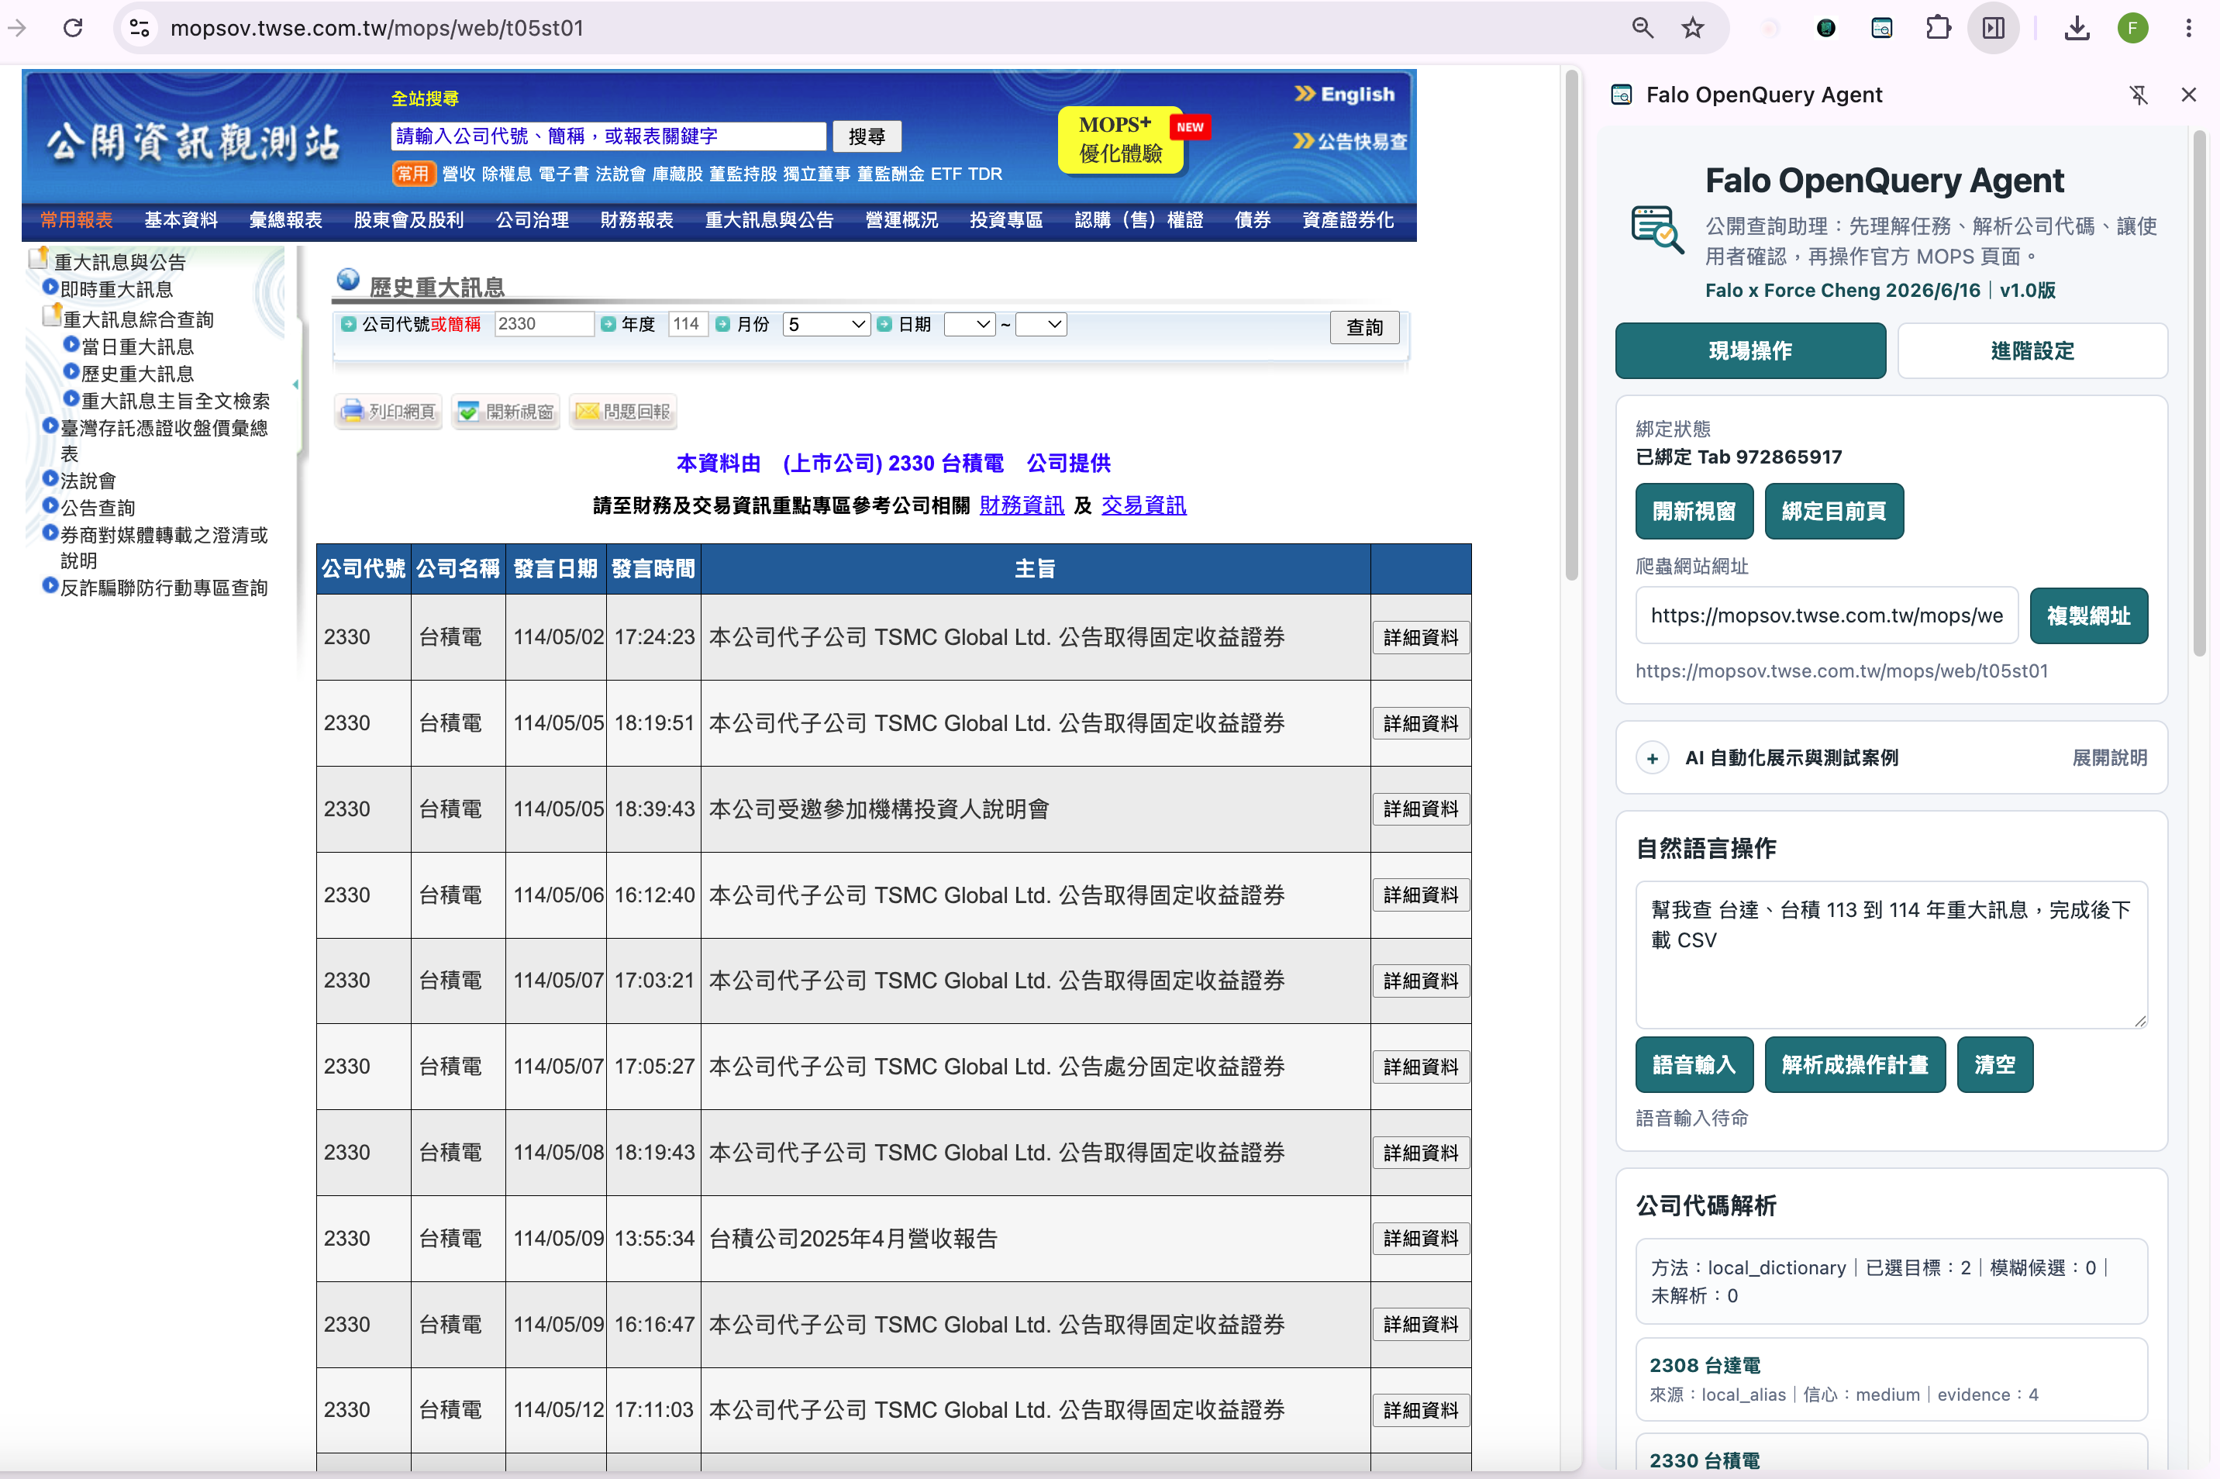Switch to the 現場操作 tab
Viewport: 2220px width, 1479px height.
[x=1750, y=351]
